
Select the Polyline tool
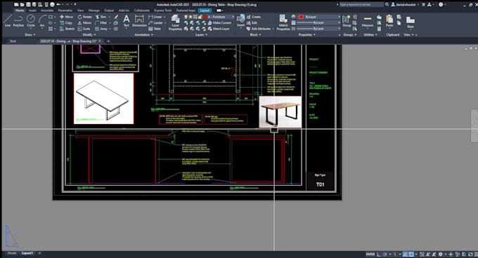coord(18,21)
